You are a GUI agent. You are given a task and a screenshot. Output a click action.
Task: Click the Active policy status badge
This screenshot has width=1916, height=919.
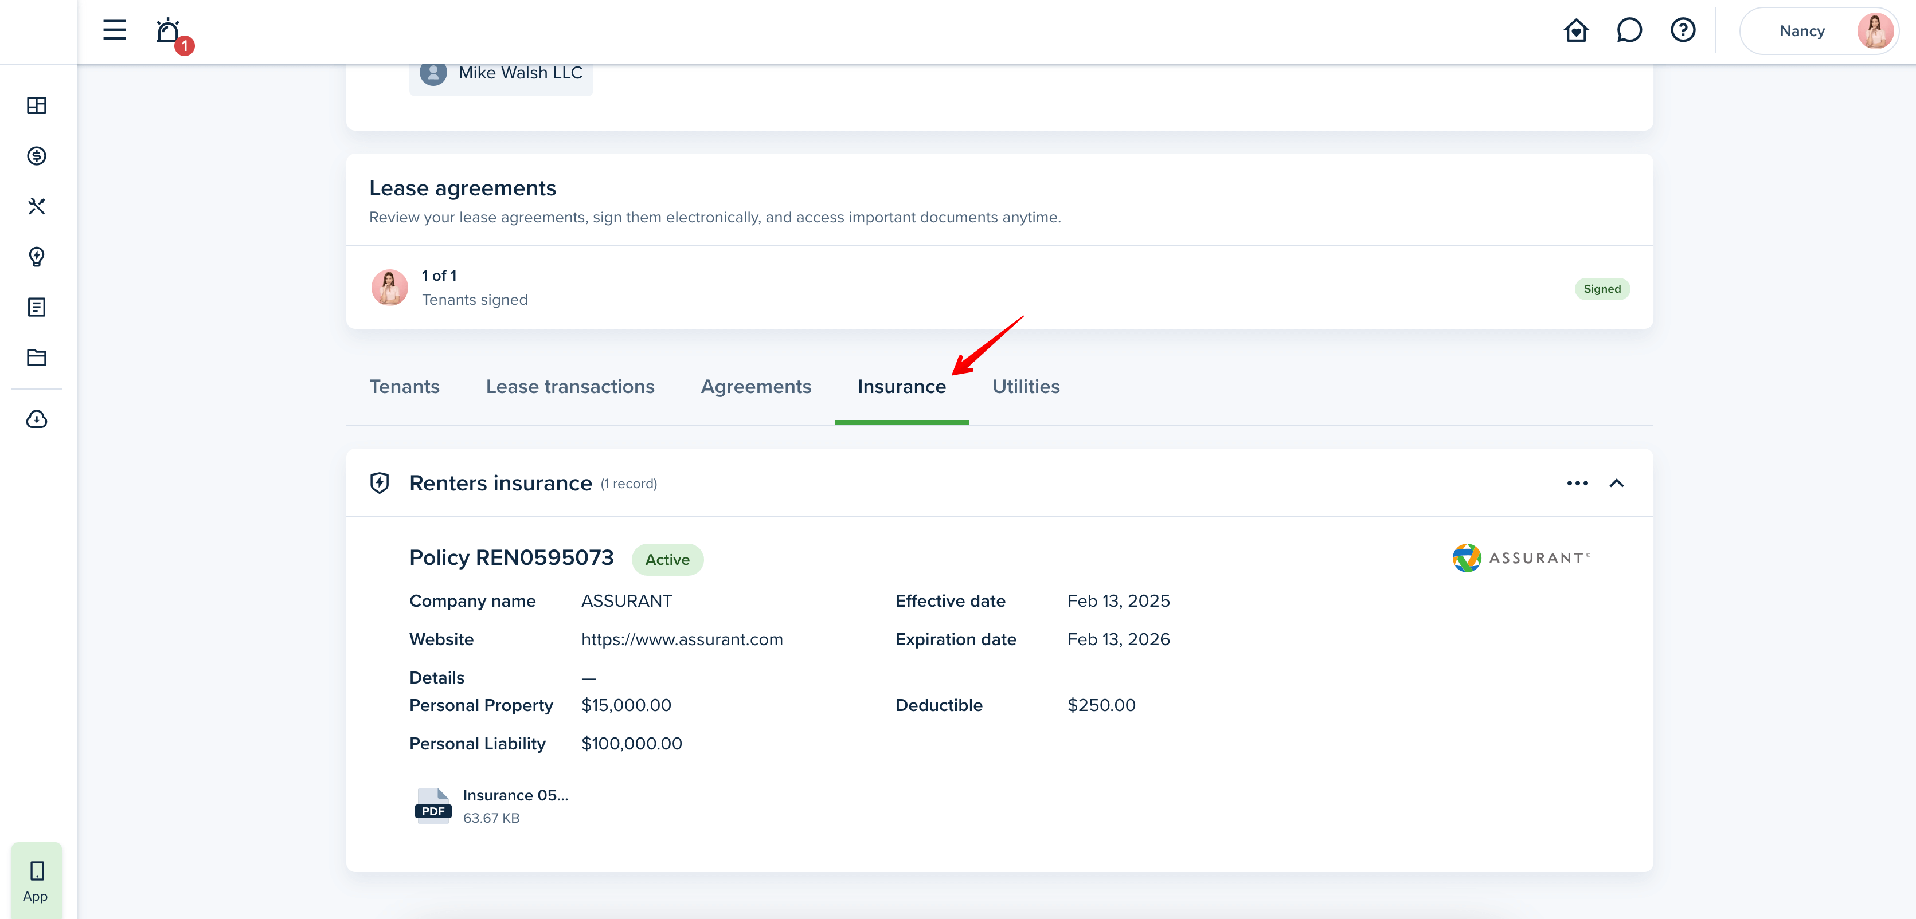(x=667, y=560)
